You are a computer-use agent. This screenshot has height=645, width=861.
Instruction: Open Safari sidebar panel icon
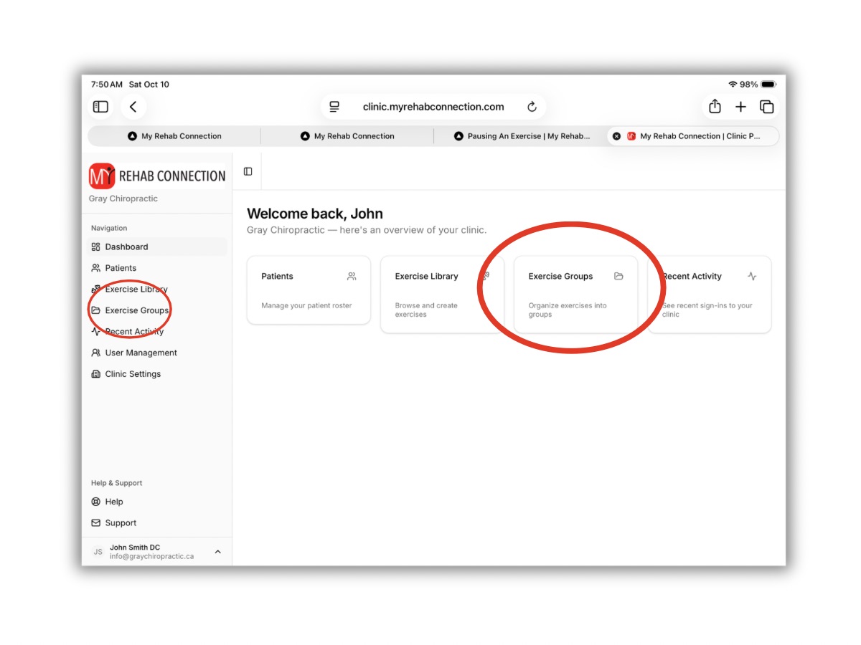click(x=100, y=107)
